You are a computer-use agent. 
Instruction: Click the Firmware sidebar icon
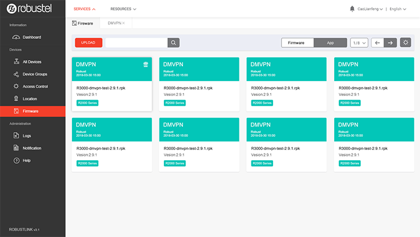pyautogui.click(x=16, y=111)
